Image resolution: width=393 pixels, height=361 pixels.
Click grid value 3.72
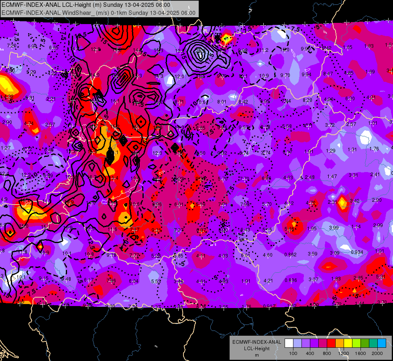pos(330,125)
